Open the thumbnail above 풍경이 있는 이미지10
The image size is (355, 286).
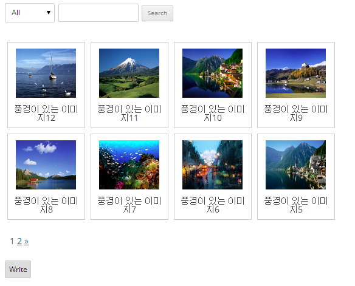(212, 73)
